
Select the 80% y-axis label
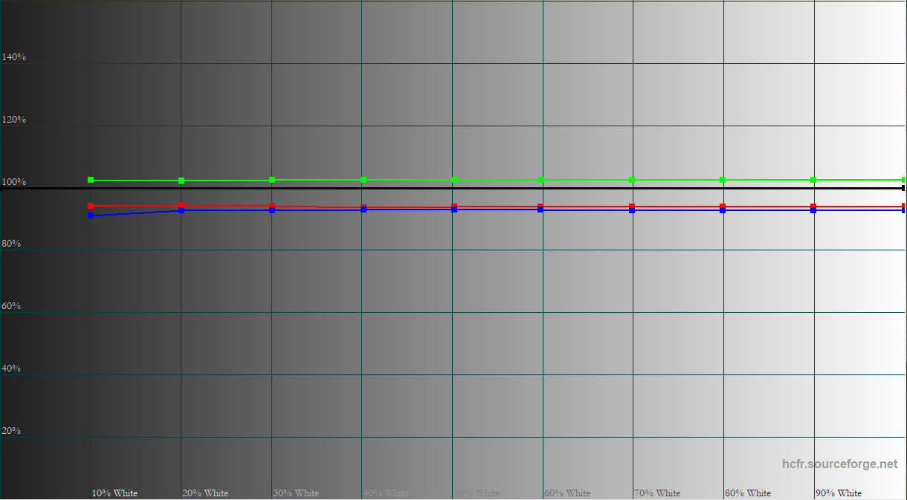12,244
